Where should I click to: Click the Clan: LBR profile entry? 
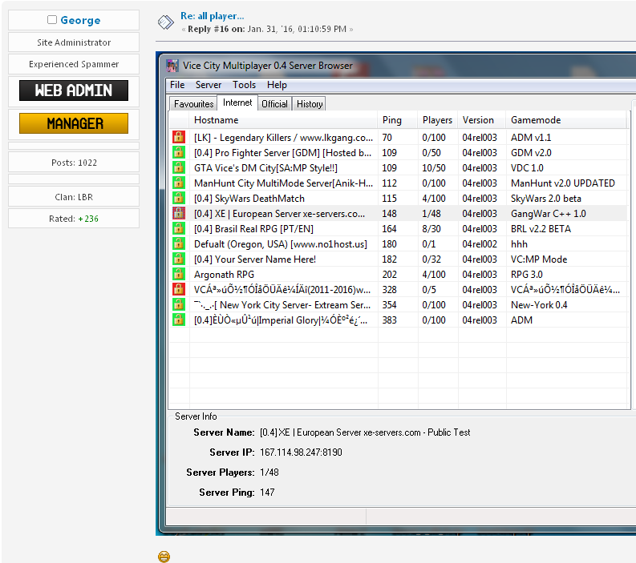point(74,197)
